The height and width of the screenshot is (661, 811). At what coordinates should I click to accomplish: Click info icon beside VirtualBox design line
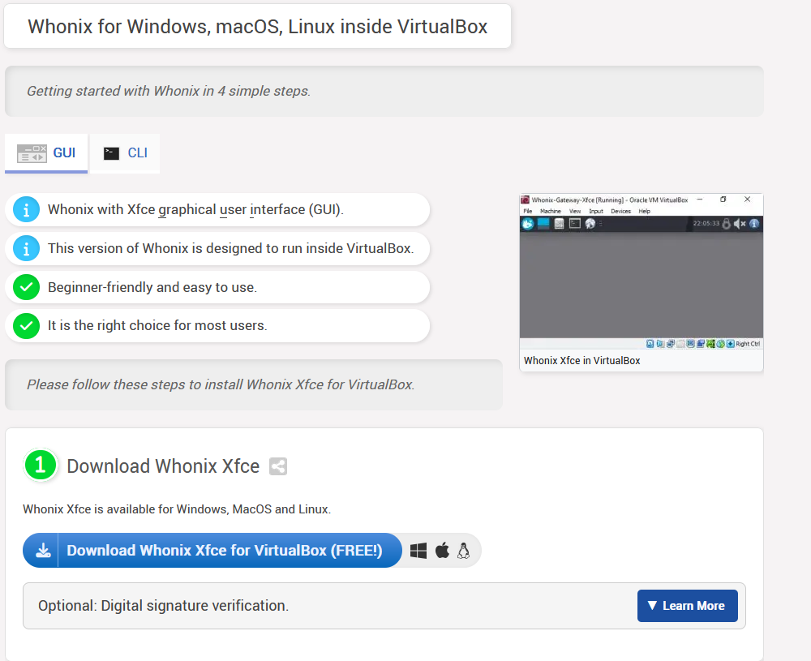pyautogui.click(x=27, y=248)
